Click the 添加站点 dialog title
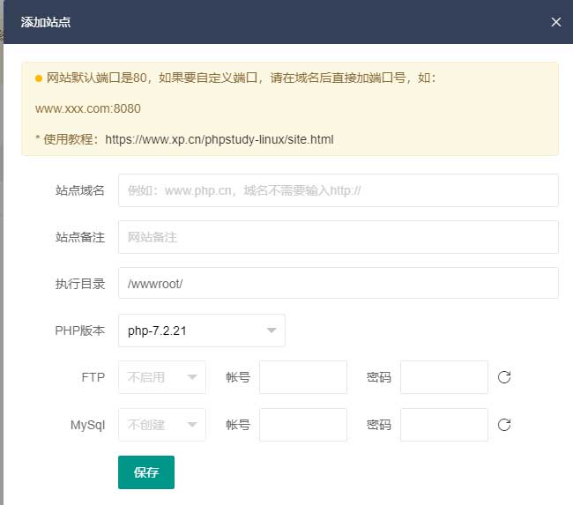The width and height of the screenshot is (573, 505). [46, 22]
